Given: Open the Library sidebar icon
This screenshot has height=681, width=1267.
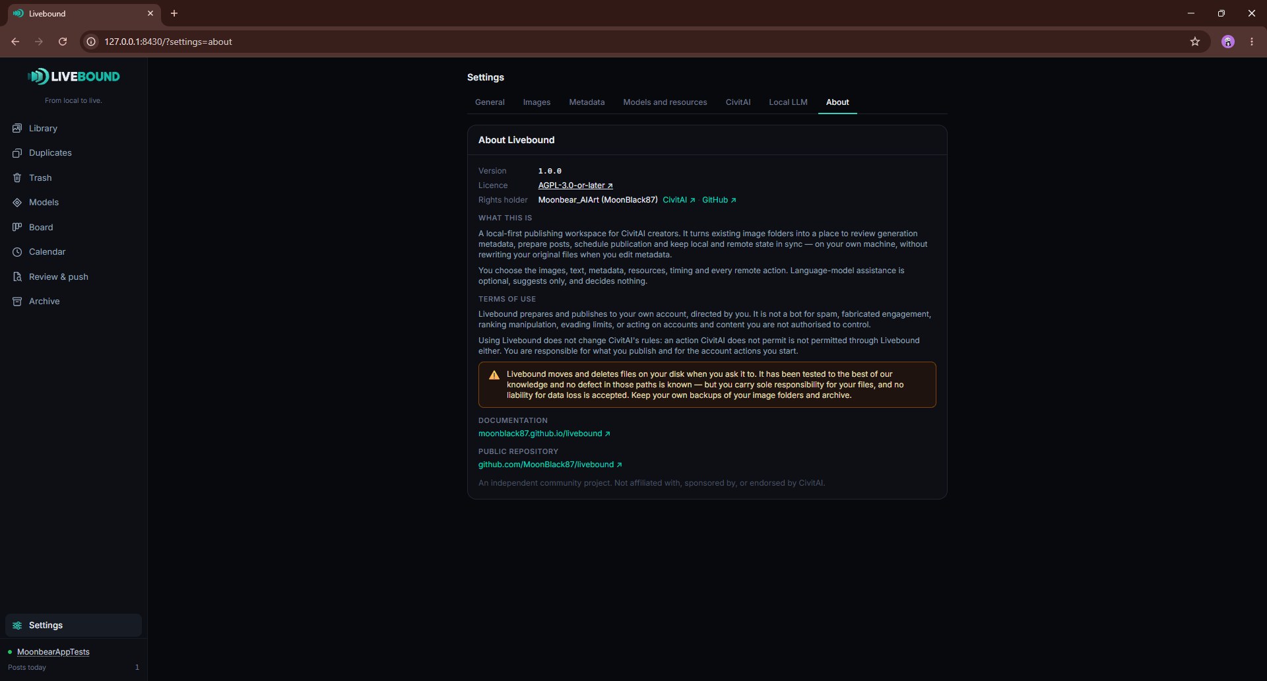Looking at the screenshot, I should pyautogui.click(x=17, y=128).
